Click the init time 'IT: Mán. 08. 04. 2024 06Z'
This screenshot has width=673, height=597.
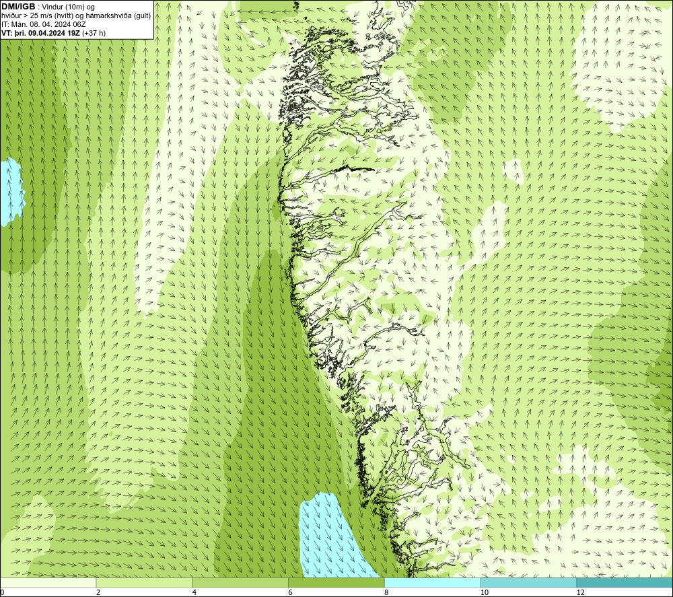pyautogui.click(x=43, y=24)
